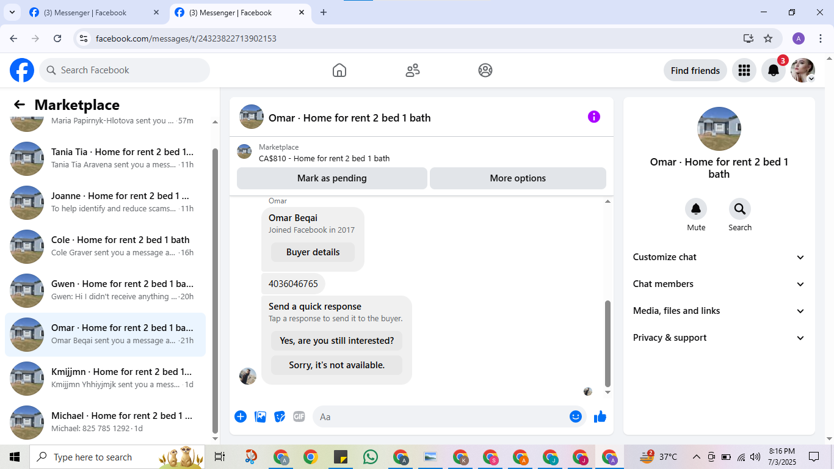Image resolution: width=834 pixels, height=469 pixels.
Task: Show hidden system tray icons
Action: pyautogui.click(x=696, y=457)
